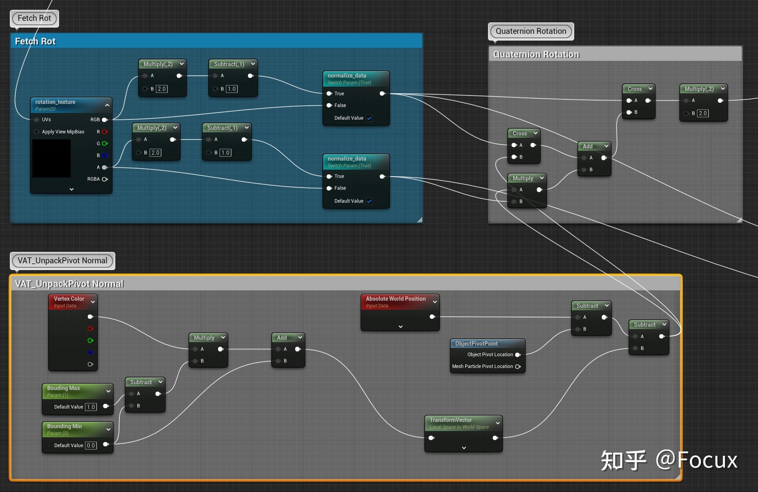Viewport: 758px width, 492px height.
Task: Click the green G output pin on rotation_texture
Action: 105,144
